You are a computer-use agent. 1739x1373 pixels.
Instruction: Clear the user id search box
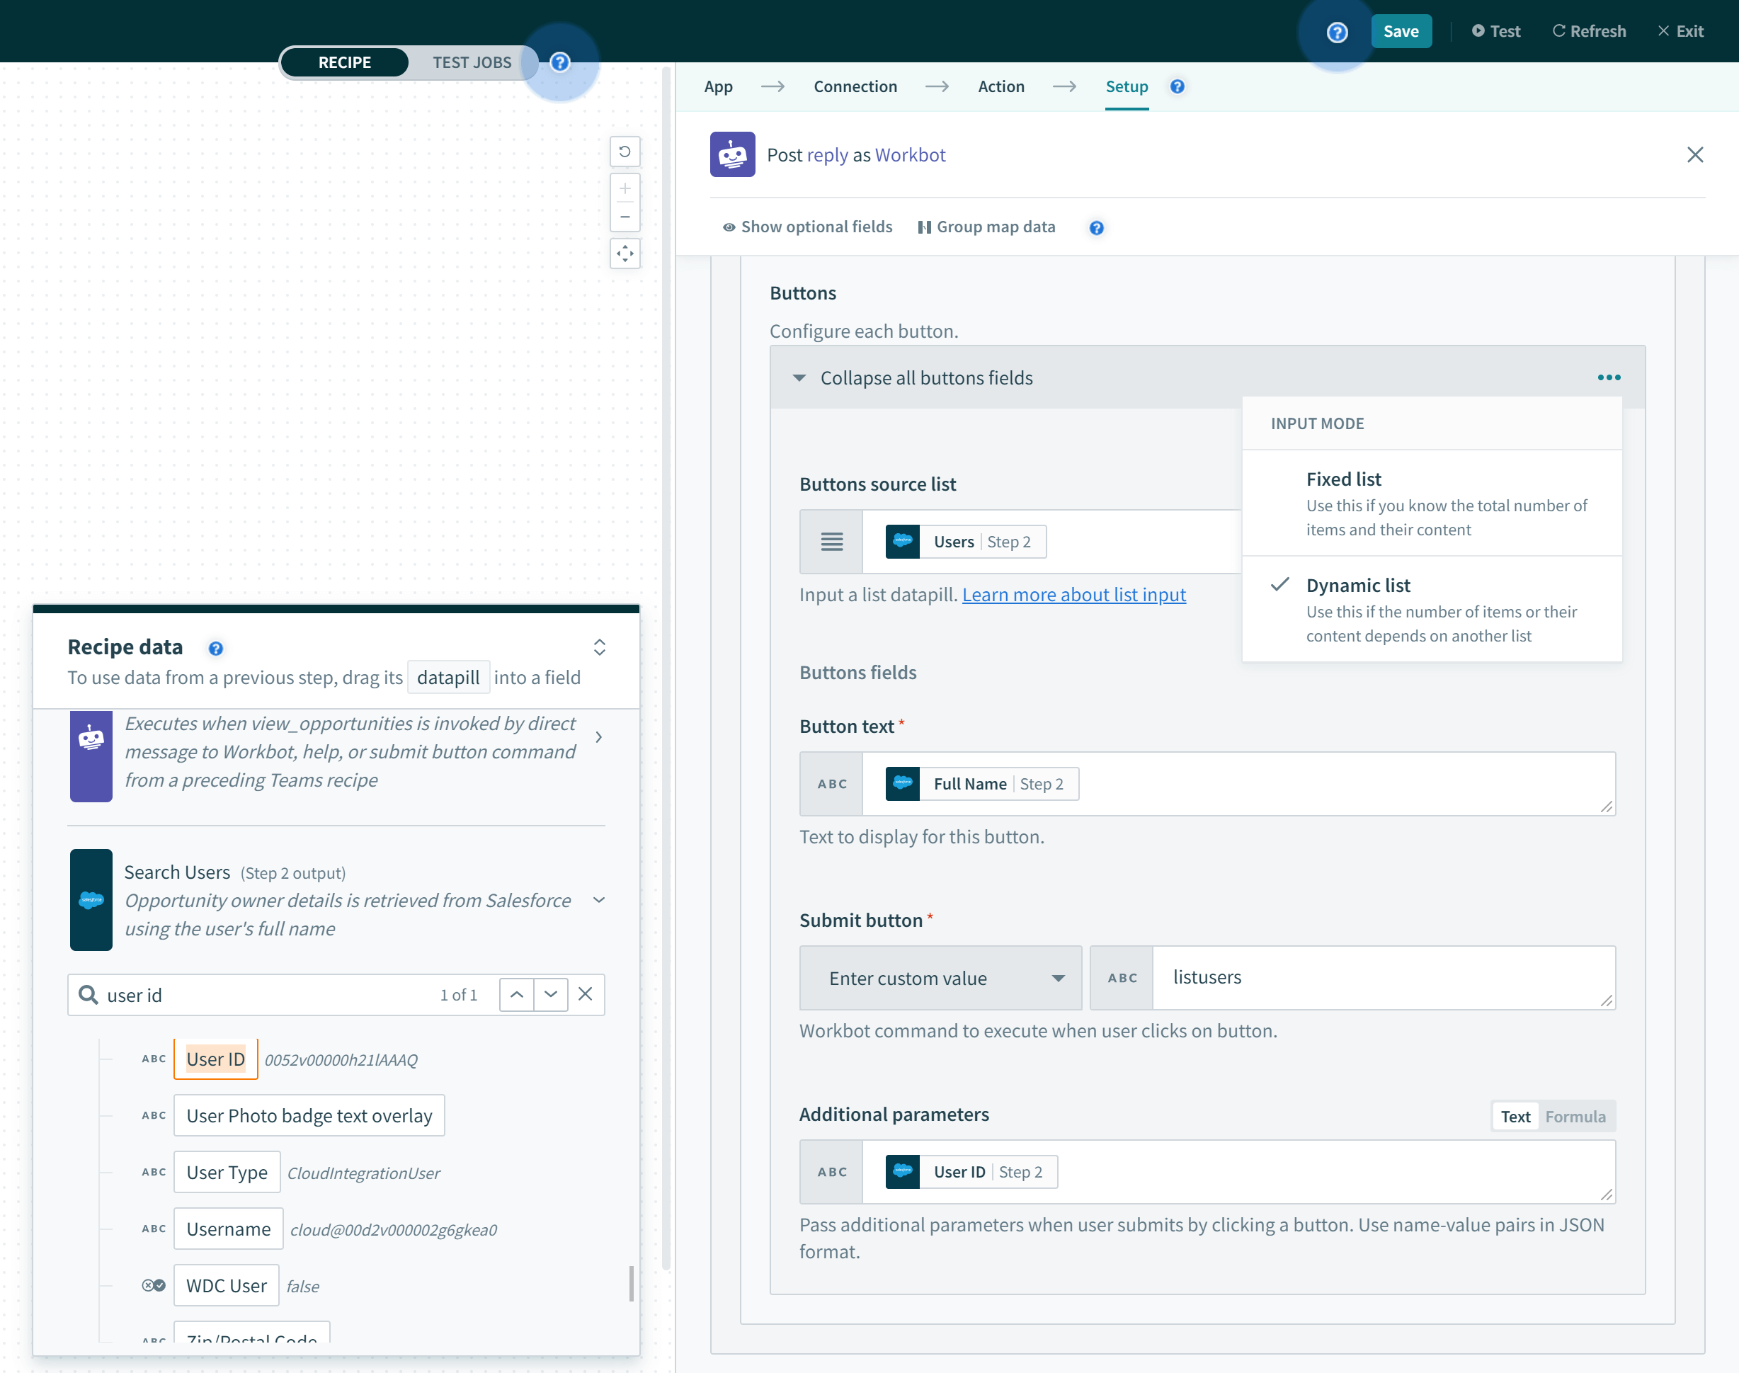[x=585, y=994]
